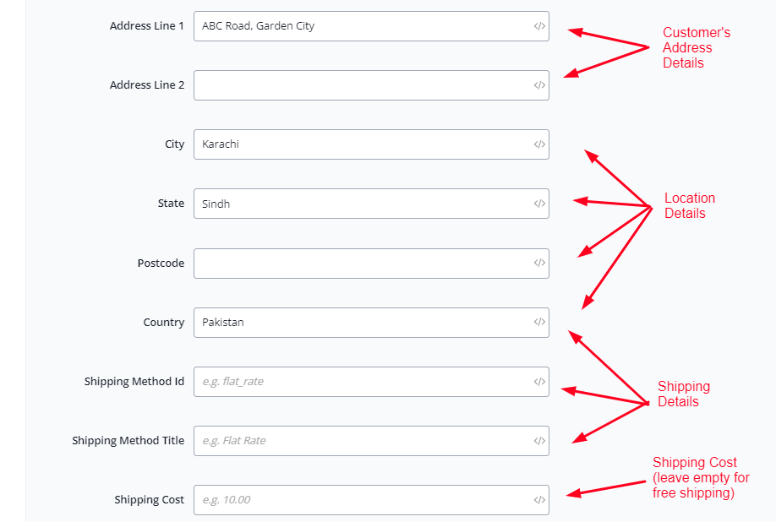Click code icon in City field
The width and height of the screenshot is (776, 522).
tap(539, 144)
